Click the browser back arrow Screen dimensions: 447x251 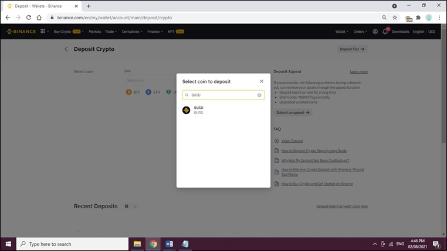(x=8, y=18)
